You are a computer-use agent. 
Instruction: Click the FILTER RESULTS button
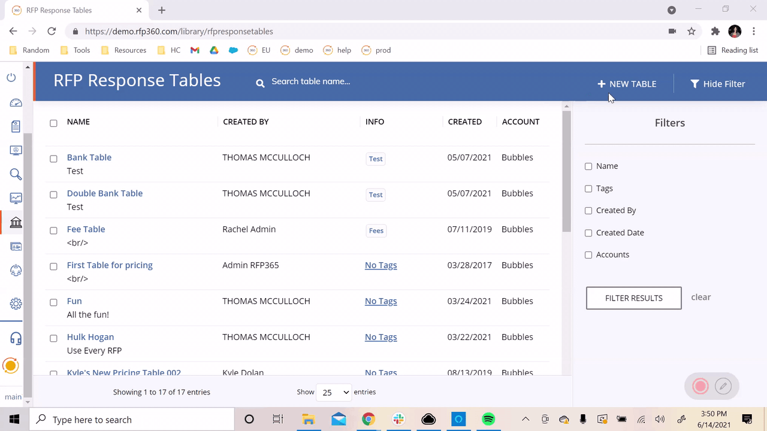pyautogui.click(x=633, y=298)
